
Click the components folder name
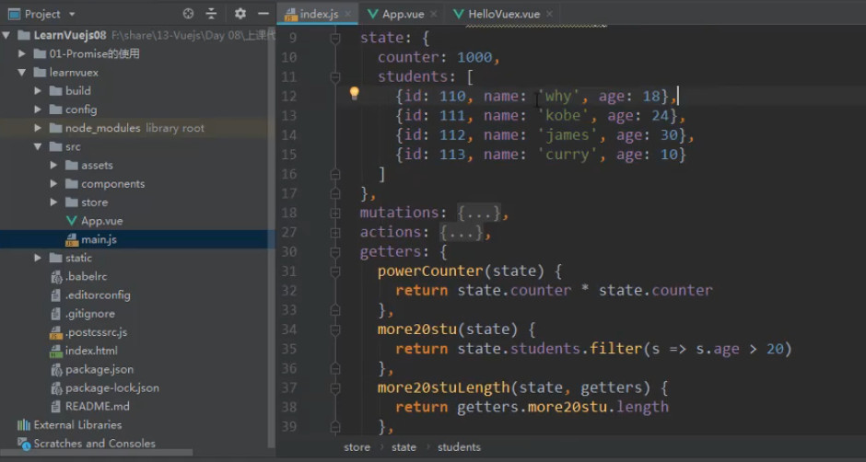point(112,184)
